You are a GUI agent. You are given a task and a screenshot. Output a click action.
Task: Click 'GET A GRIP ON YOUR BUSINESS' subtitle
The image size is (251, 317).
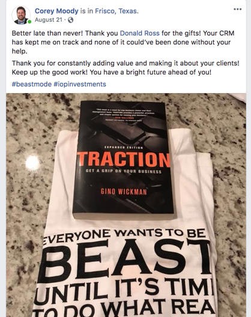tap(124, 171)
